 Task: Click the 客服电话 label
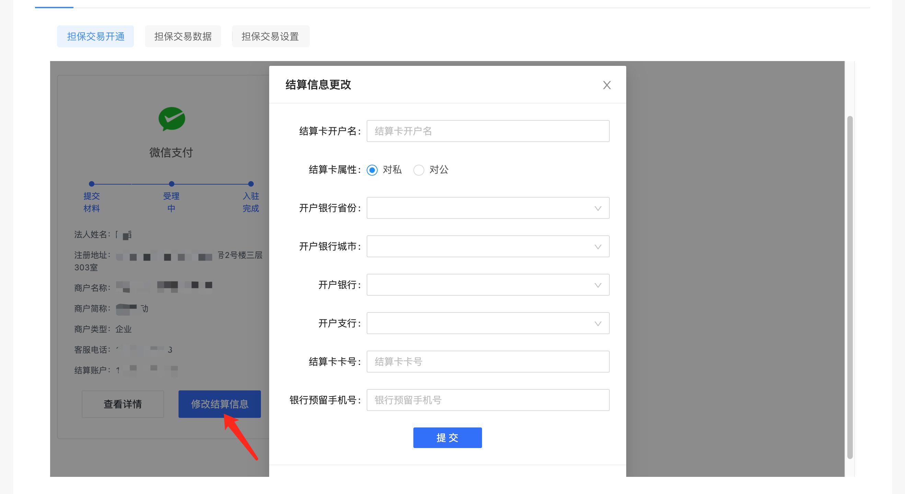click(92, 350)
